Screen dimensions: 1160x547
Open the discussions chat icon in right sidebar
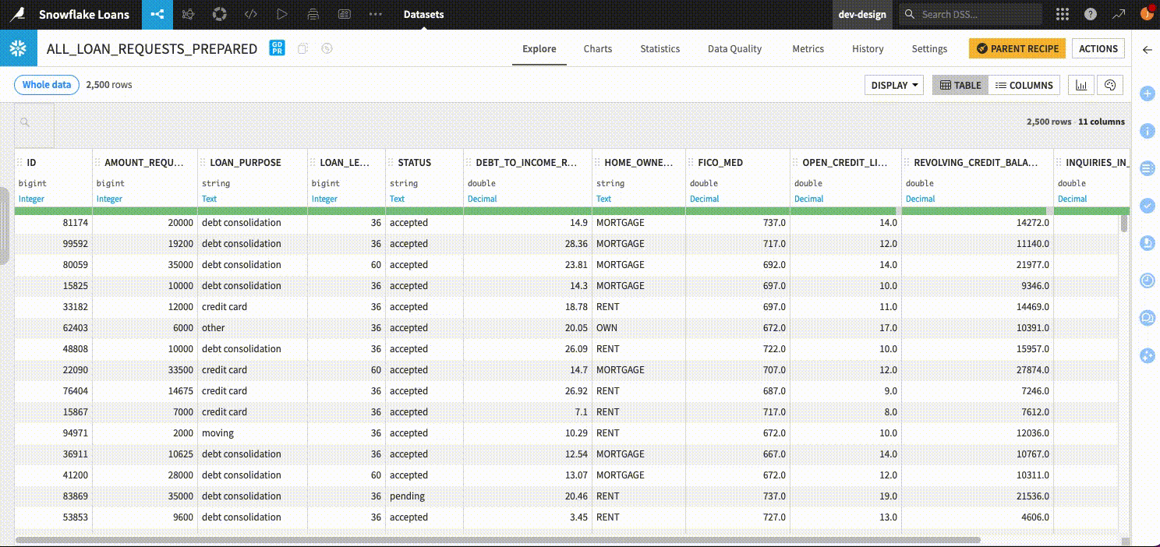(1147, 318)
